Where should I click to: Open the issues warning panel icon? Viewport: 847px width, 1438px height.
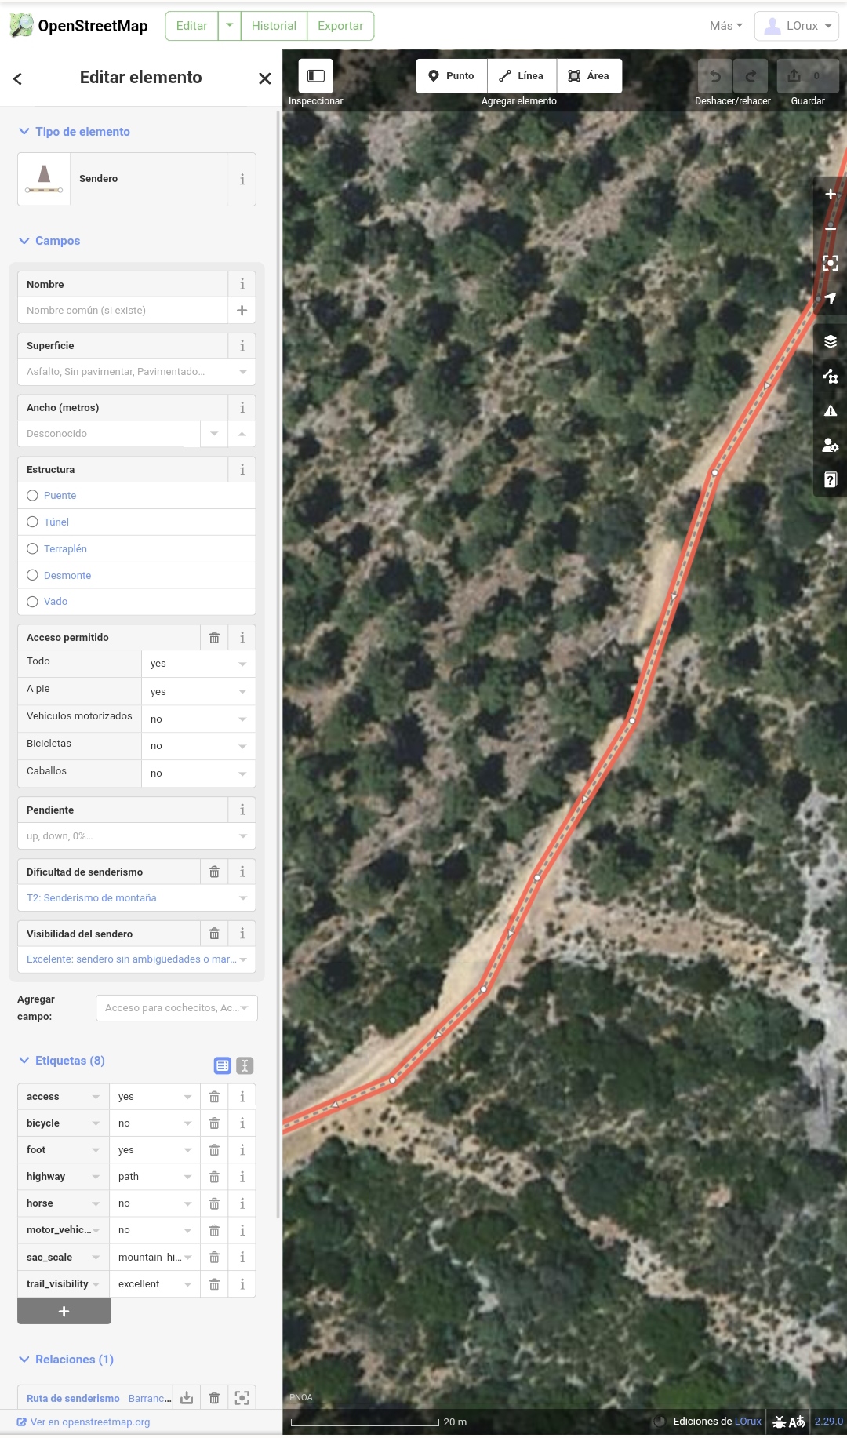pos(830,410)
